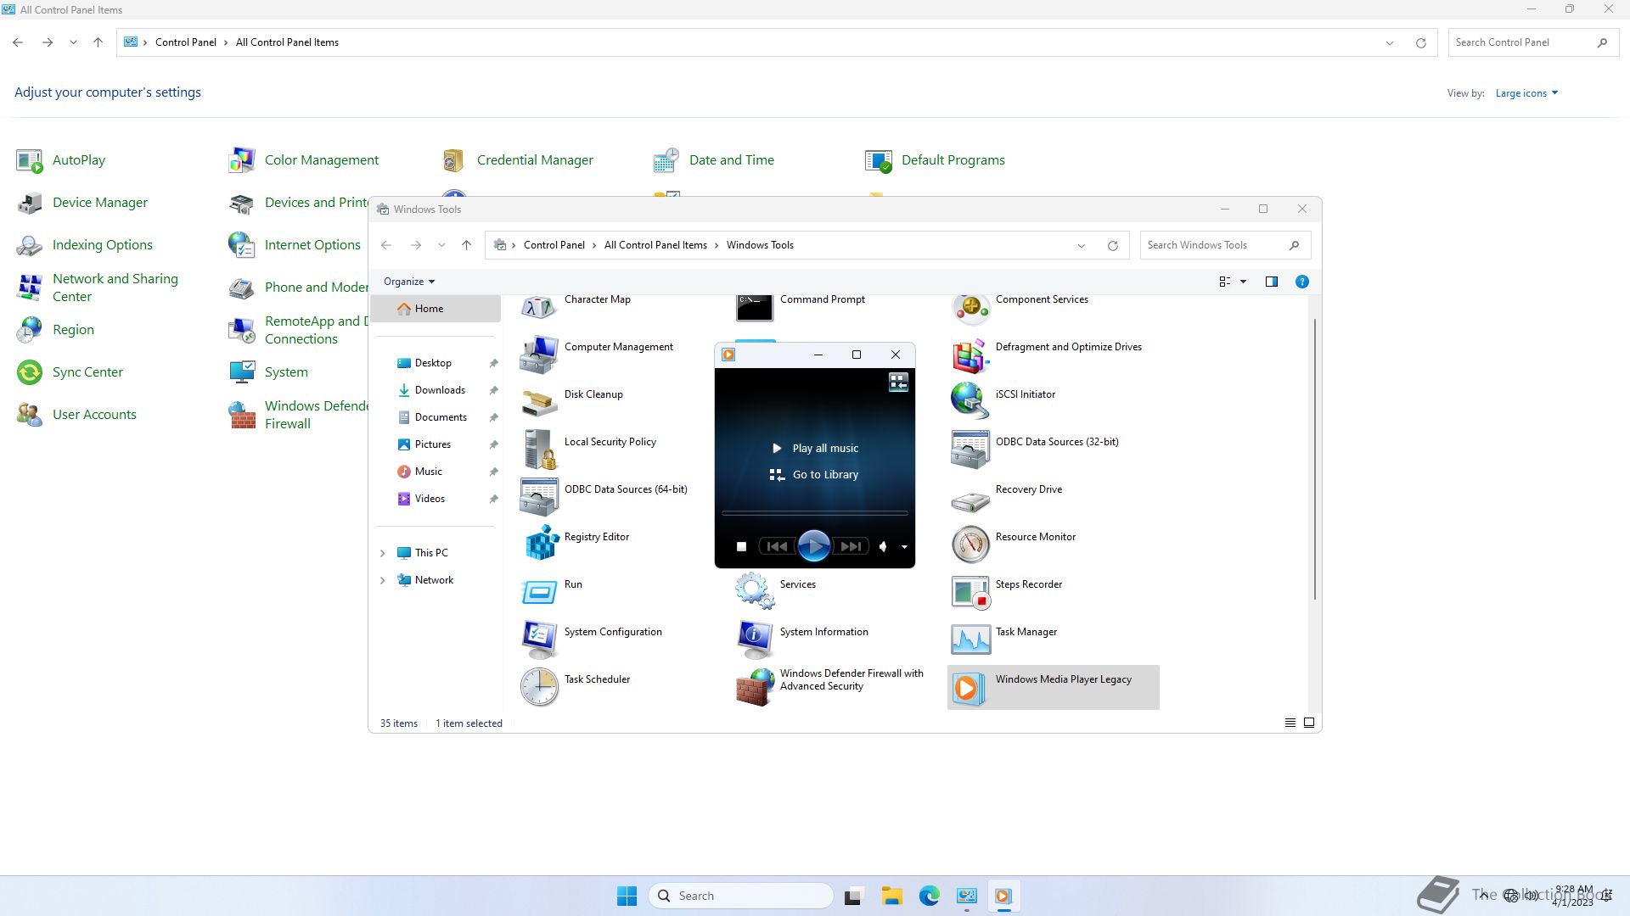Click Search Windows Tools field
Screen dimensions: 1630x916
tap(1225, 245)
